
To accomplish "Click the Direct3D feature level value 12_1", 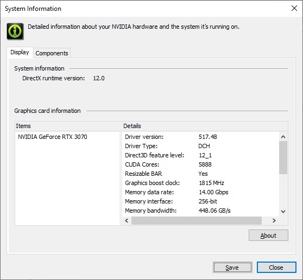I will 205,155.
